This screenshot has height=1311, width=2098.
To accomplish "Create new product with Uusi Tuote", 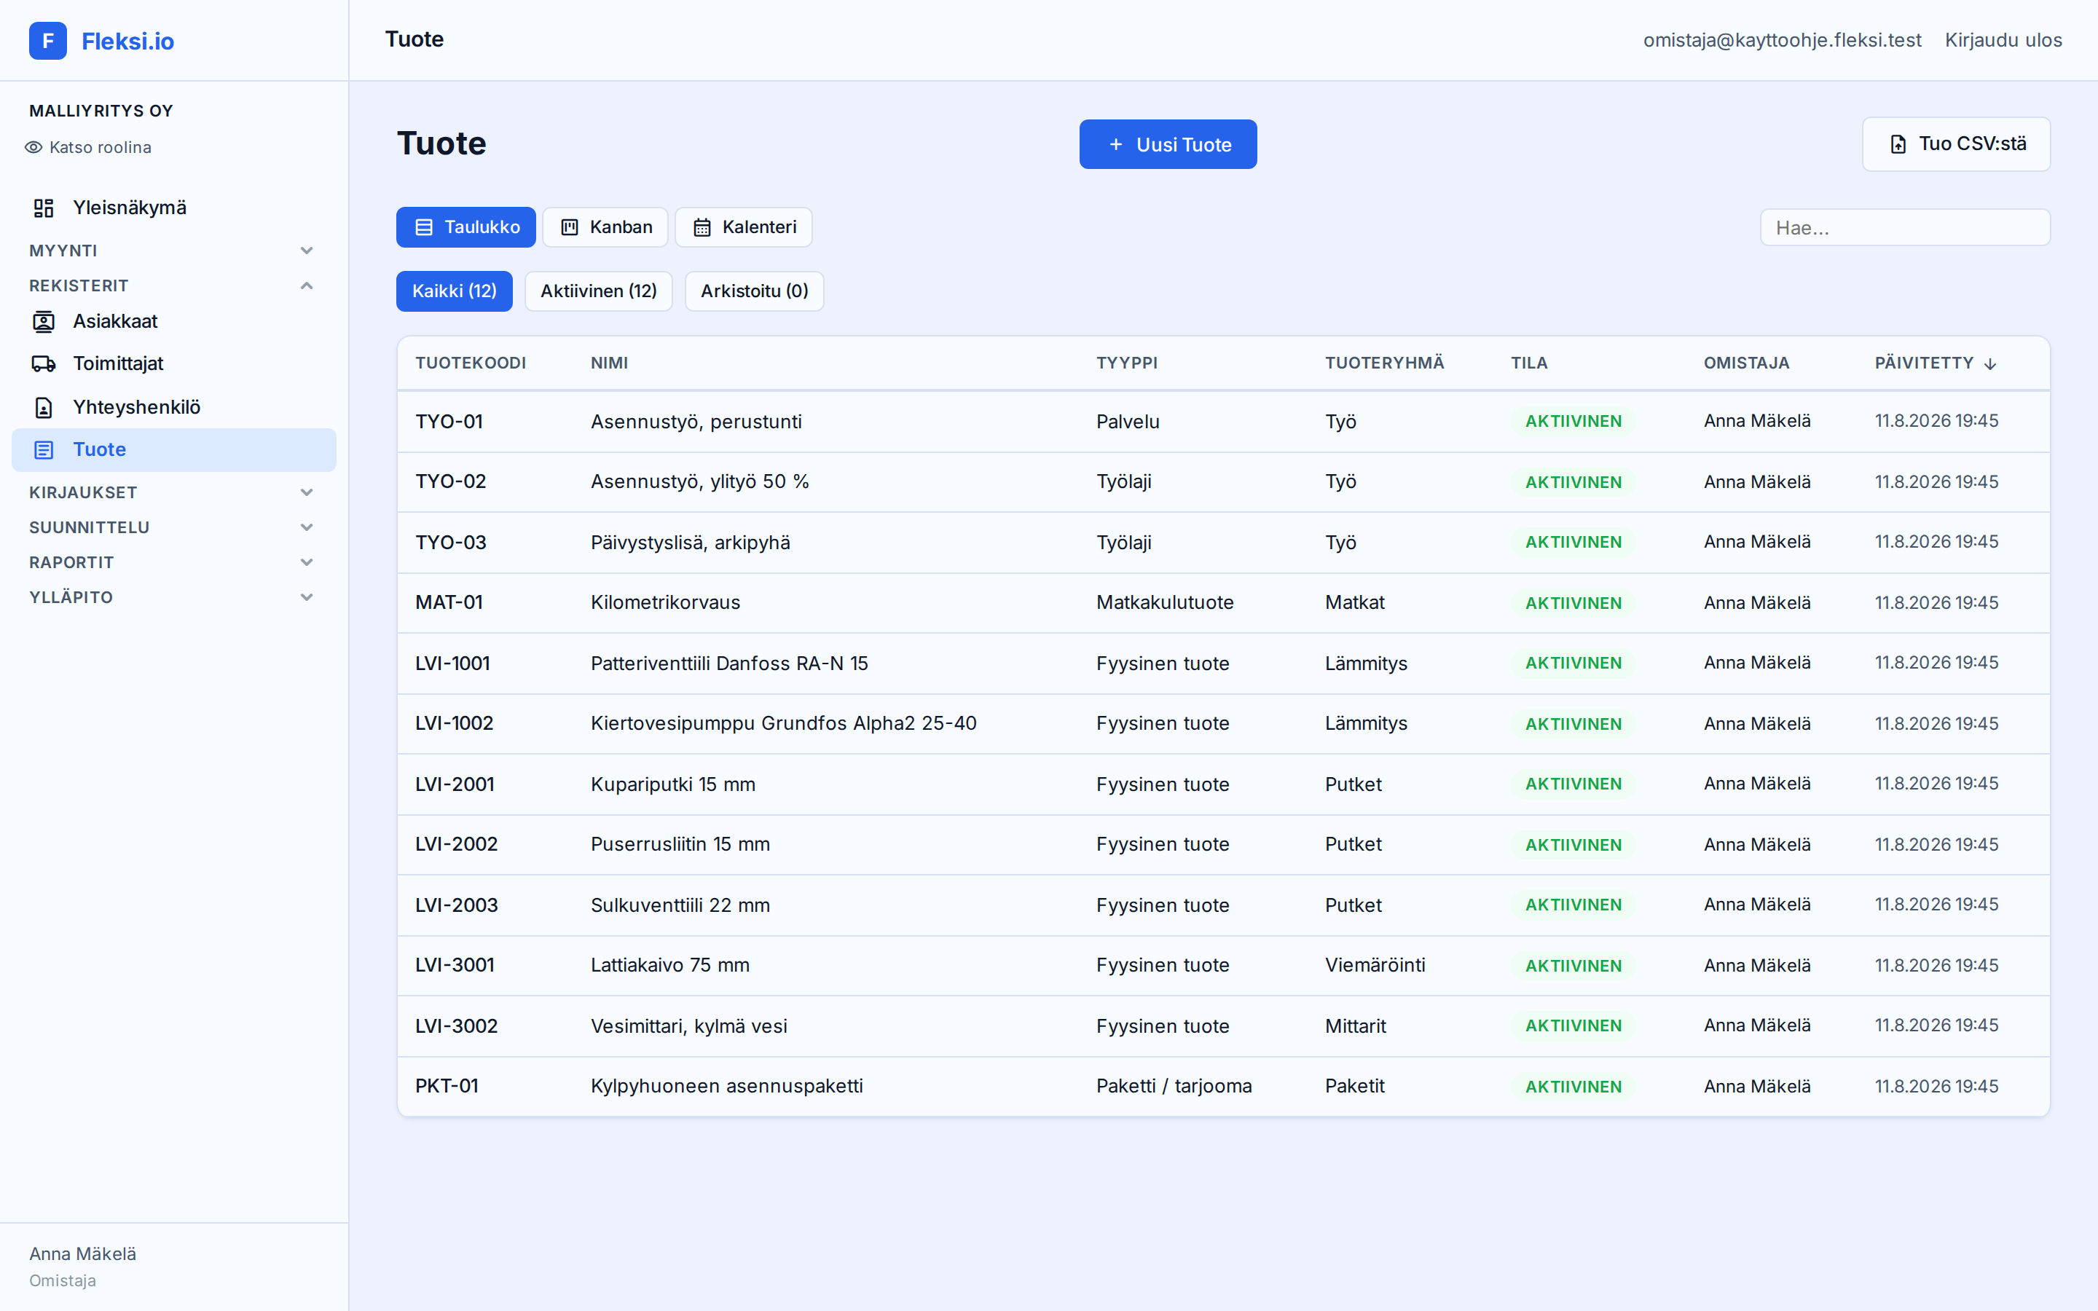I will [x=1168, y=145].
